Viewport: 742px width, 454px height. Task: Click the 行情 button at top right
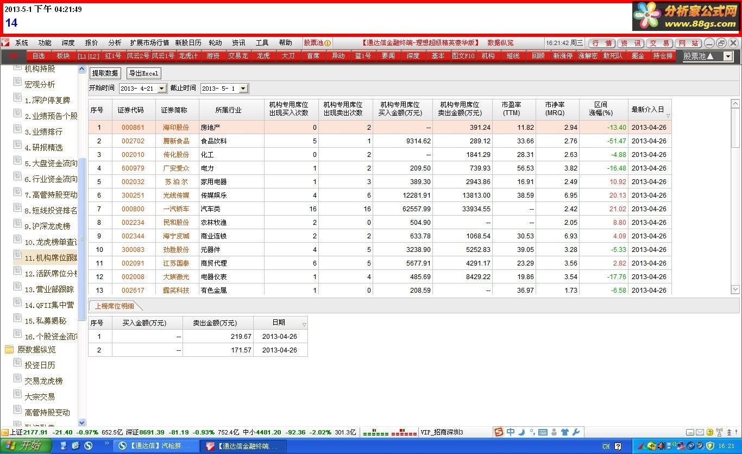tap(602, 43)
